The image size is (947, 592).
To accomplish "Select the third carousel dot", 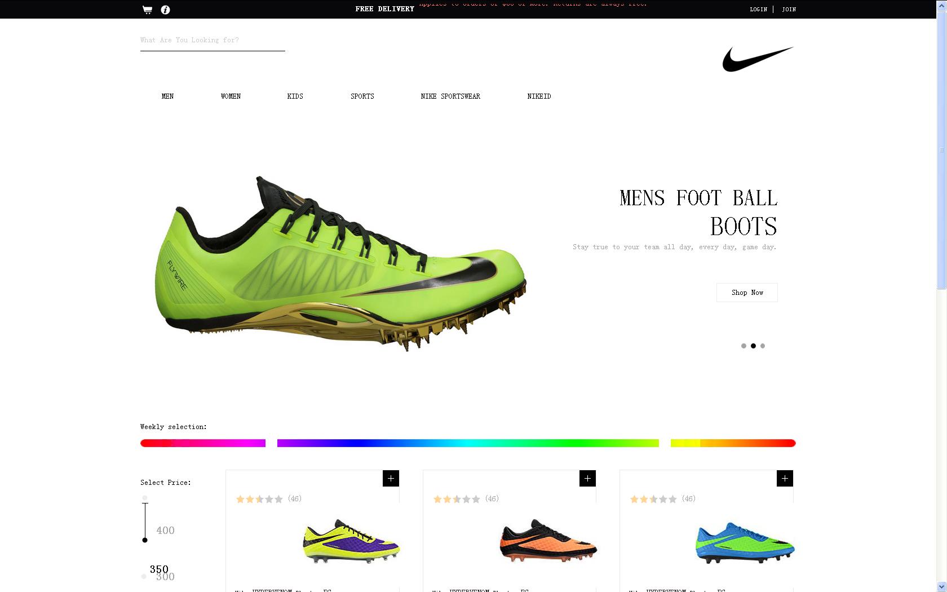I will click(763, 346).
